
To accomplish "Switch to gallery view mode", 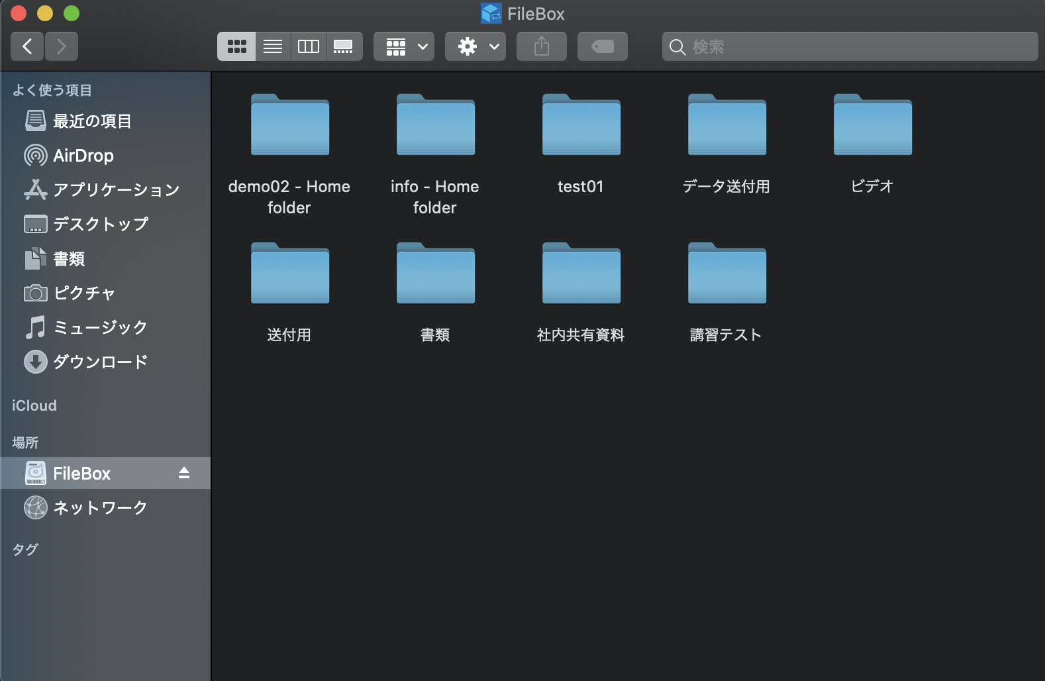I will tap(343, 46).
